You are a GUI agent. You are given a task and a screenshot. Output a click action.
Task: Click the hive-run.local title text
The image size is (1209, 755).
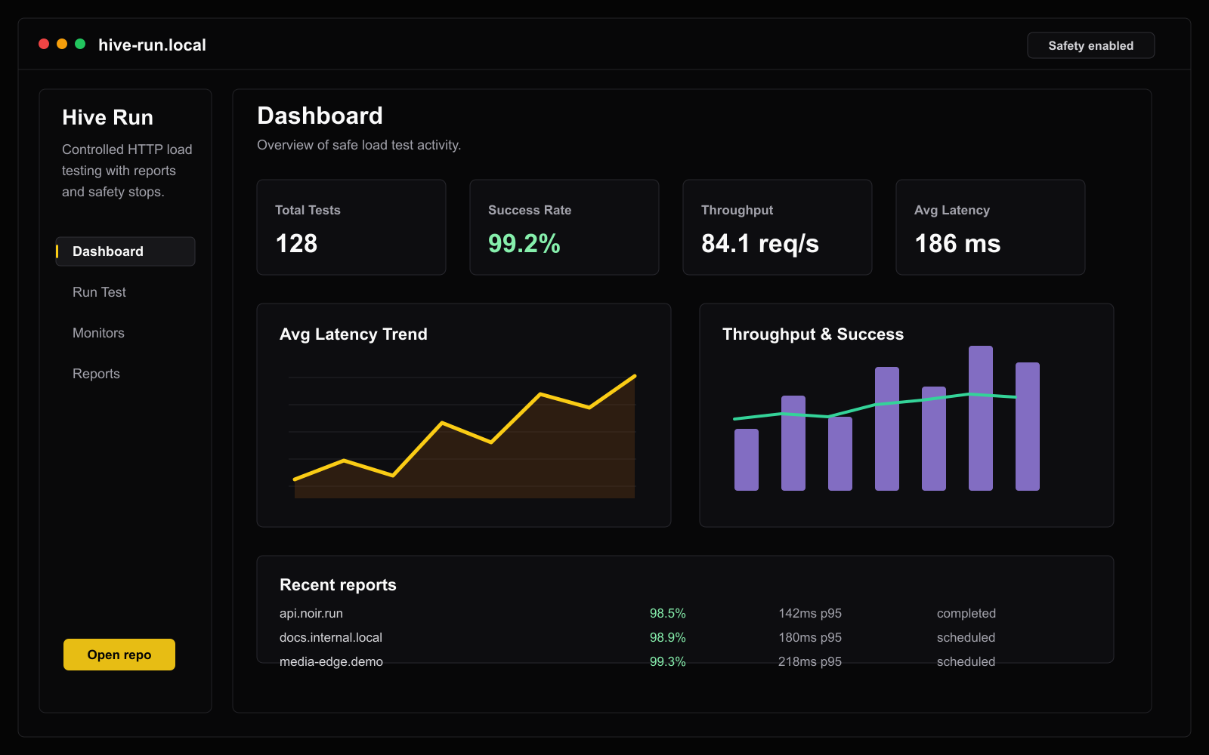[152, 45]
